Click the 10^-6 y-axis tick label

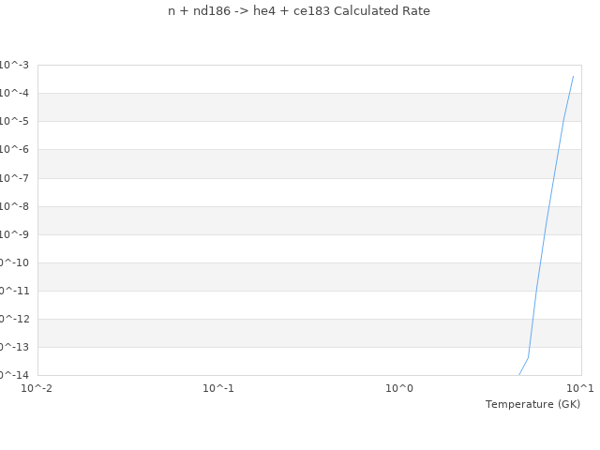click(x=13, y=149)
